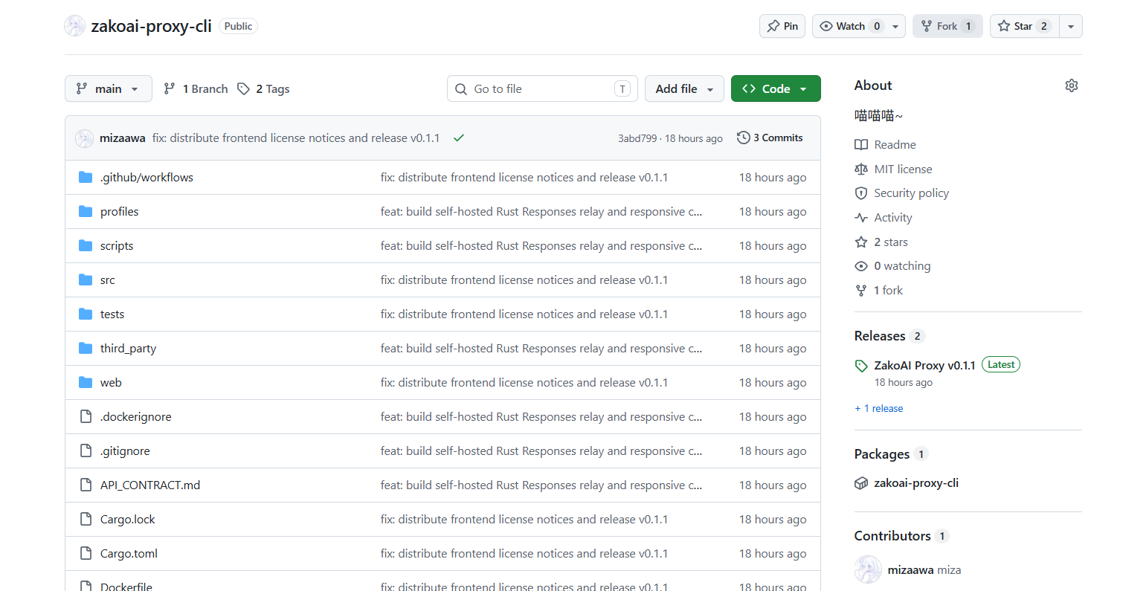Open the + 1 release link

coord(878,408)
